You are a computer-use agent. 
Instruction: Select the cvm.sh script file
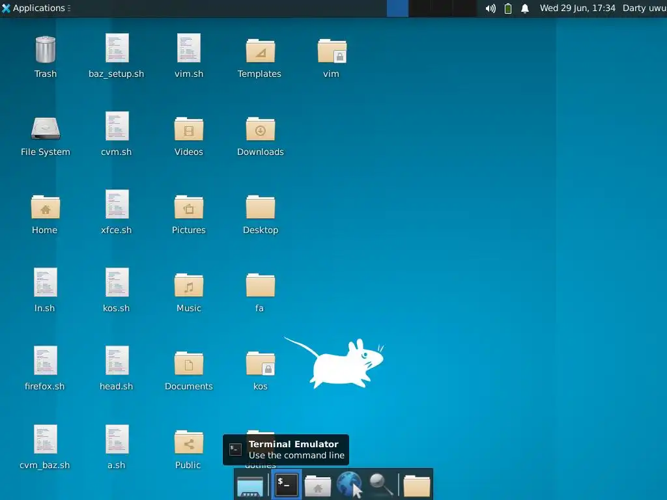tap(117, 126)
